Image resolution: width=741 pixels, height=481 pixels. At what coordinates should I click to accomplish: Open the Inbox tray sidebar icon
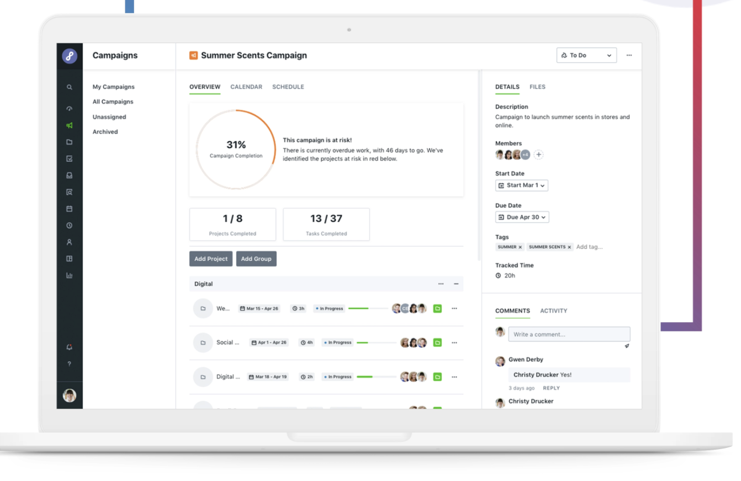(70, 175)
